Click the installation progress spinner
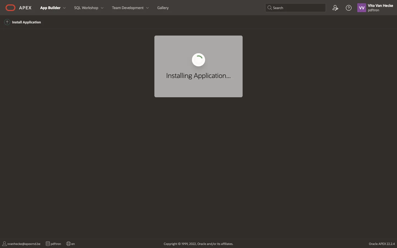The height and width of the screenshot is (248, 397). tap(198, 60)
